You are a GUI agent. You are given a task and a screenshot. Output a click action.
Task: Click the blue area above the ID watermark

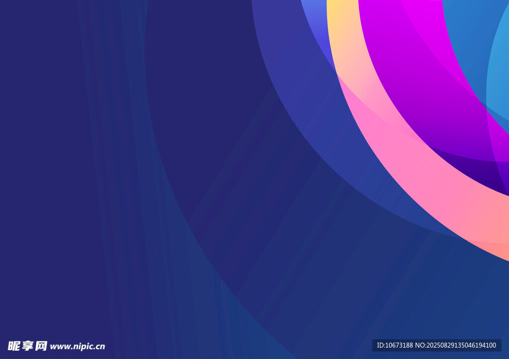pos(437,307)
